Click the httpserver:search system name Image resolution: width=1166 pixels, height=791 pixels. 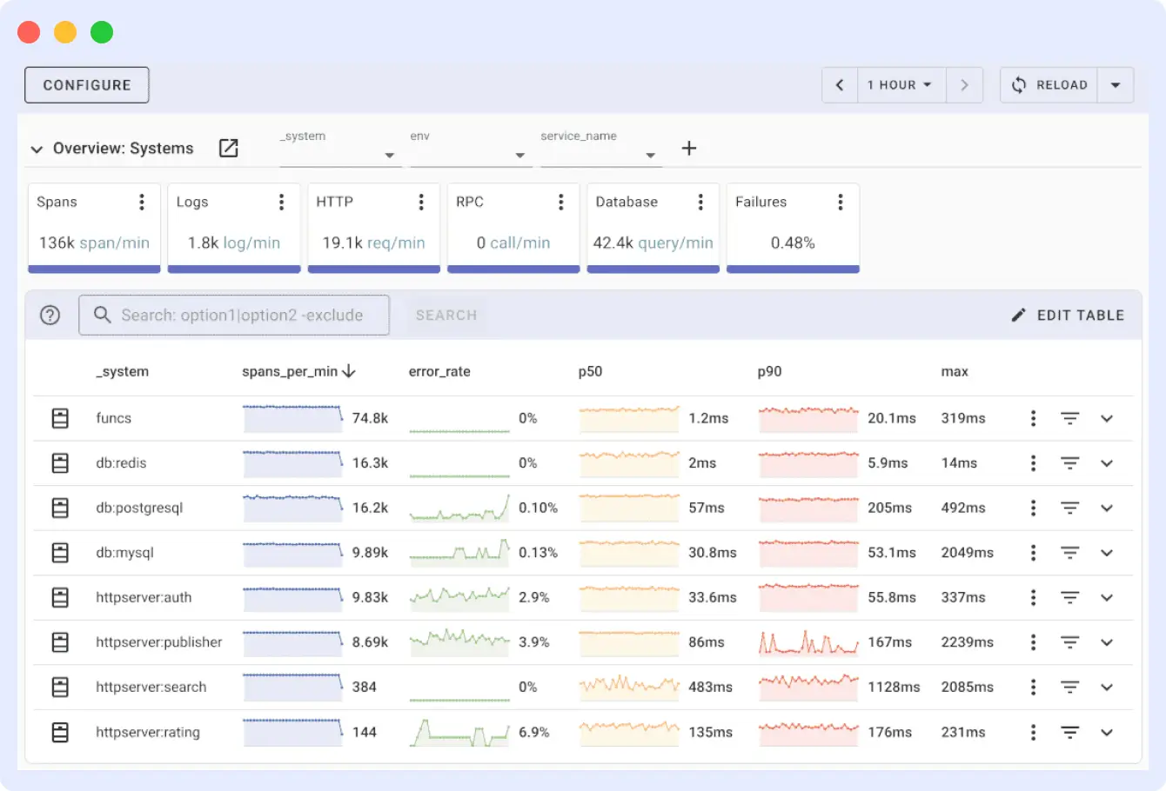[151, 687]
